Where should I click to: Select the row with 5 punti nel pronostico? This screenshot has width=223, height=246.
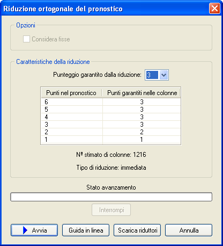[111, 110]
